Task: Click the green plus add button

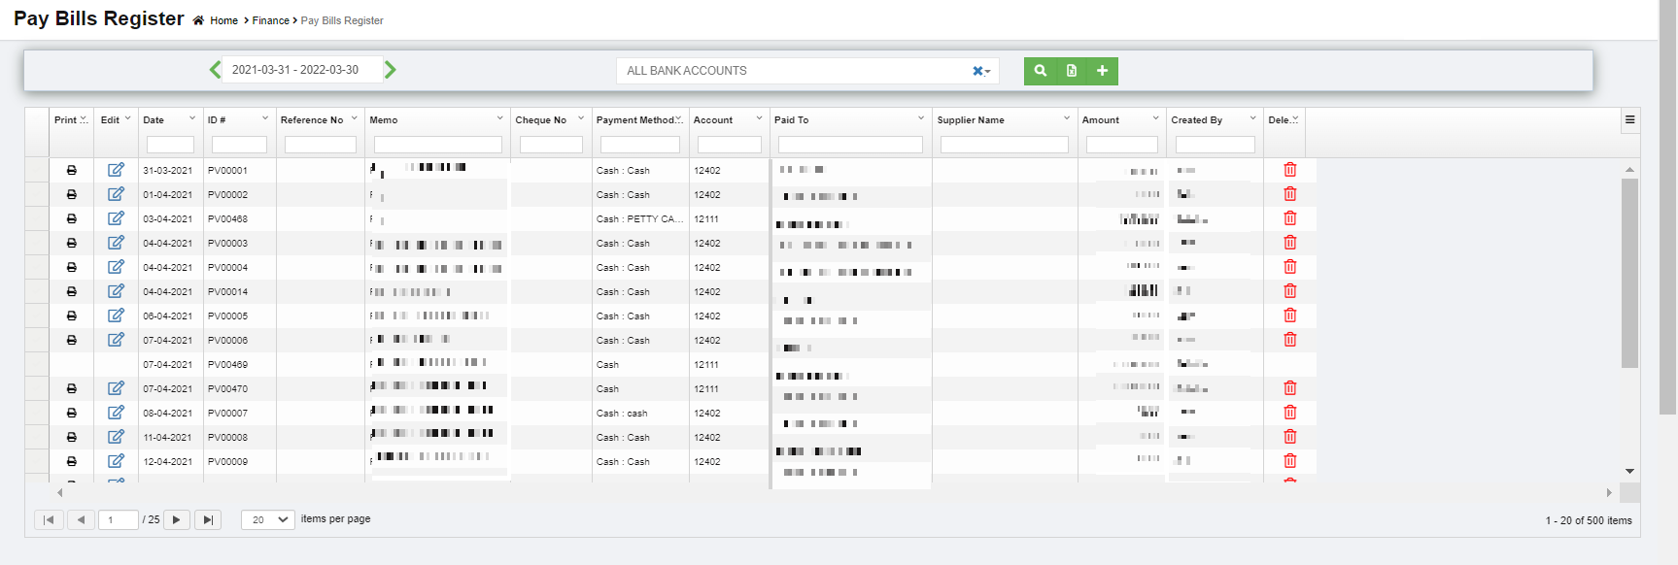Action: click(1102, 71)
